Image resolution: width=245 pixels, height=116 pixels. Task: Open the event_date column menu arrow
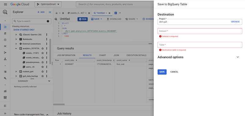(76, 60)
